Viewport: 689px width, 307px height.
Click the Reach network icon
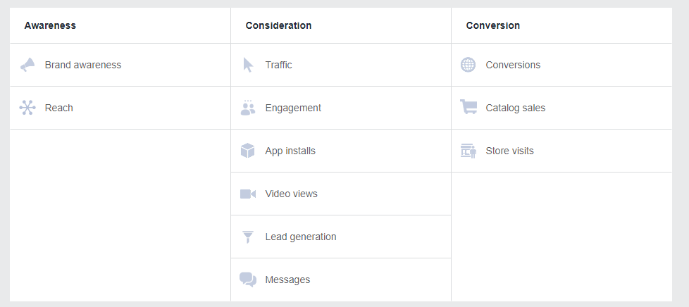27,108
